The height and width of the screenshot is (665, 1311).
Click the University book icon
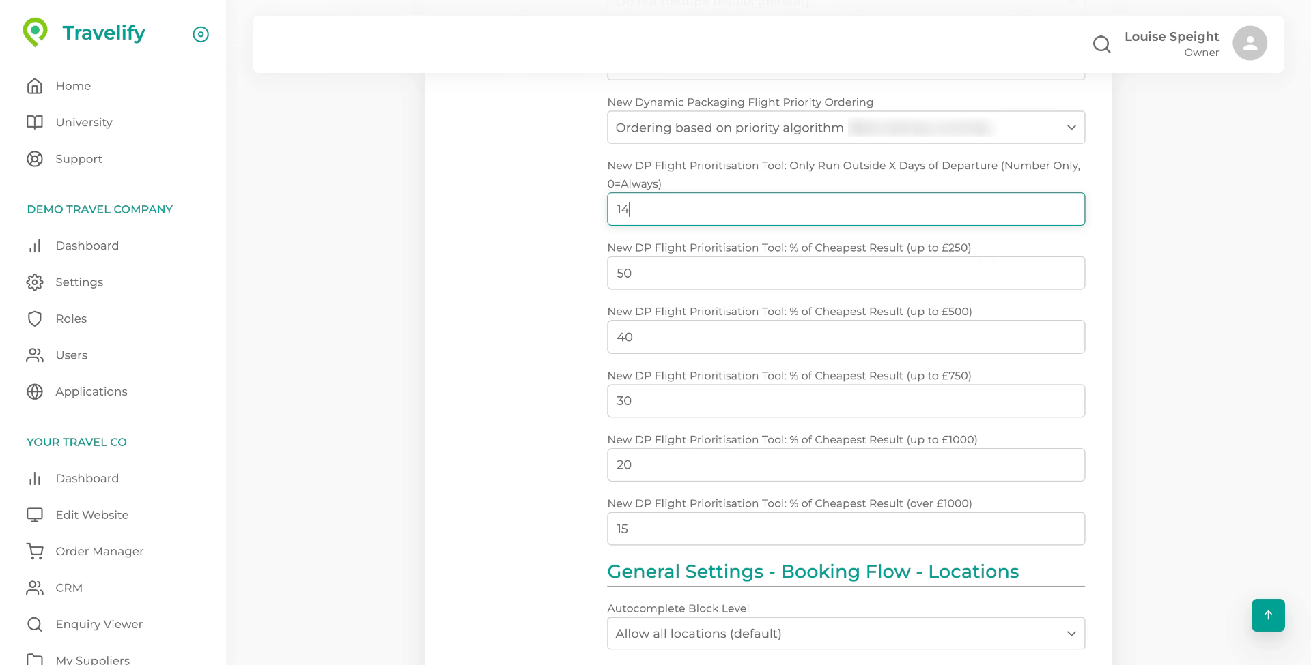pyautogui.click(x=35, y=122)
